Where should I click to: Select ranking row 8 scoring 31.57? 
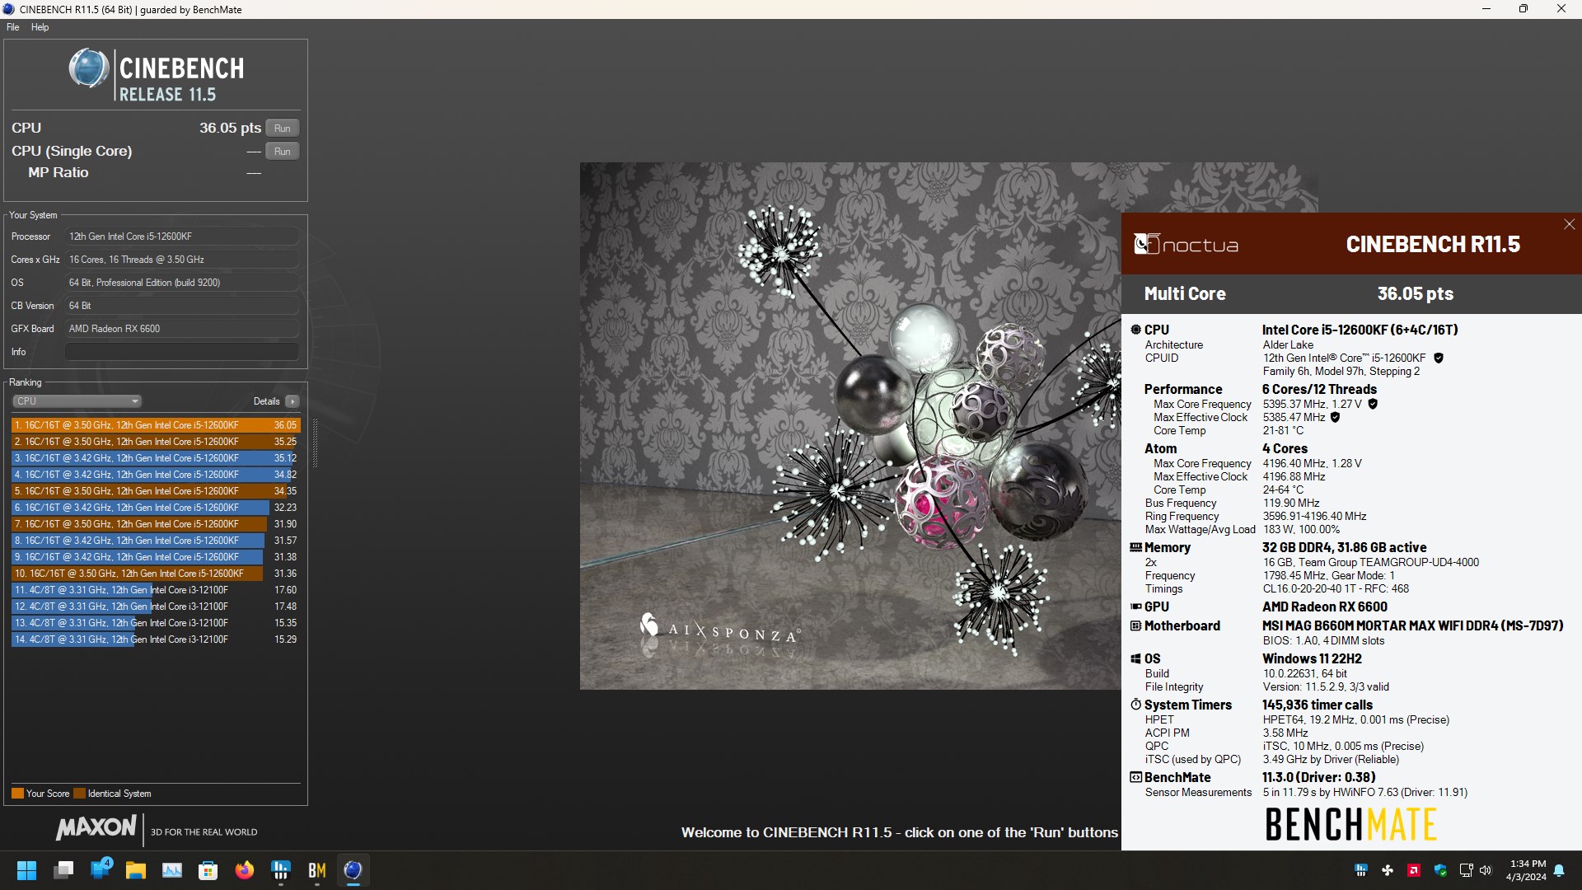coord(156,541)
